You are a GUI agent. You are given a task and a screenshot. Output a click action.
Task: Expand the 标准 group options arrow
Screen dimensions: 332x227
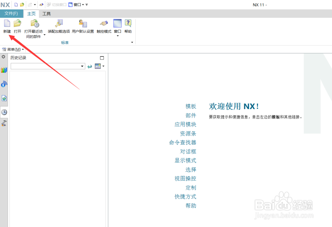(x=132, y=43)
